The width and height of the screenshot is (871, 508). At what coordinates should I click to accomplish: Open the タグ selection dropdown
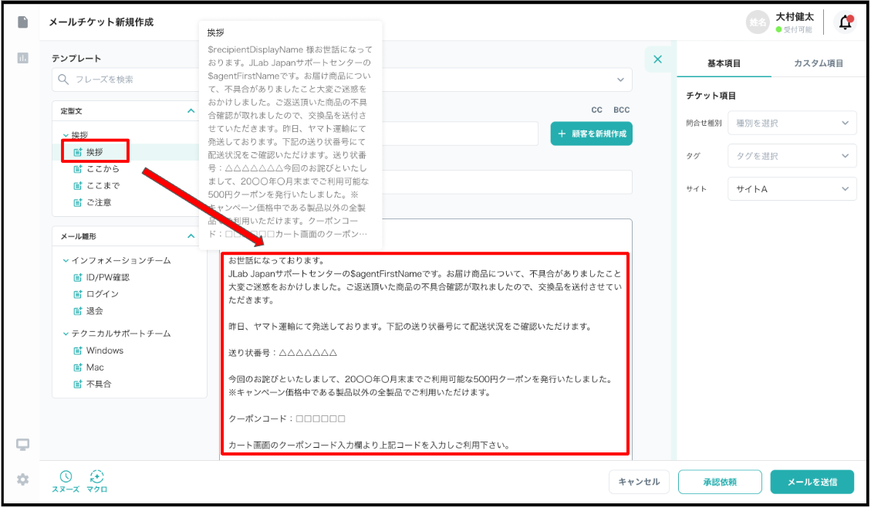pos(792,156)
